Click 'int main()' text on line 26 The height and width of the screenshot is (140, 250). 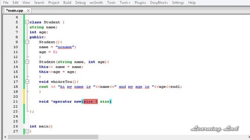41,126
